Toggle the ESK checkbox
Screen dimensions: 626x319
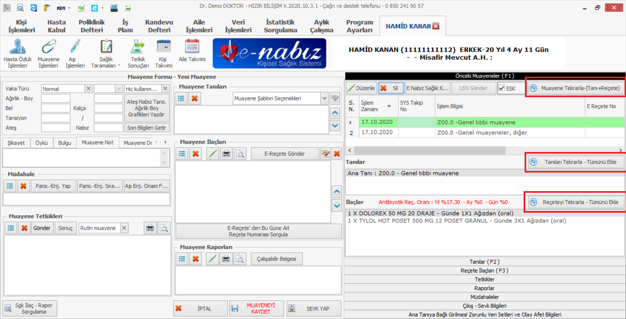tap(502, 88)
